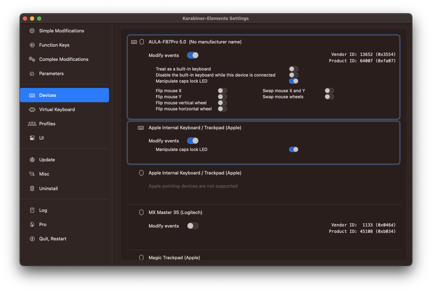Switch to Function Keys settings

click(x=65, y=45)
